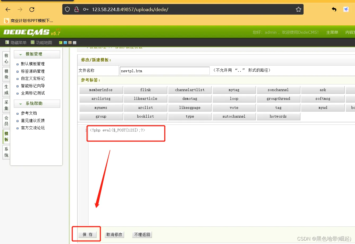355x244 pixels.
Task: Reload the current browser page
Action: [x=32, y=10]
